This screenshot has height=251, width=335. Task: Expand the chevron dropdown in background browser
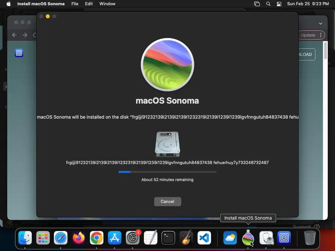(x=321, y=24)
